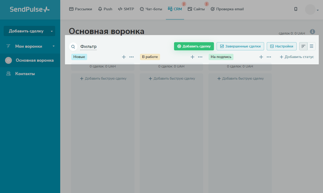
Task: Switch to kanban board view
Action: [303, 46]
